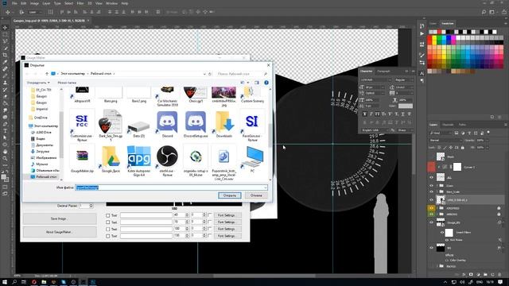This screenshot has width=509, height=286.
Task: Toggle the preview pane icon in Open dialog
Action: (257, 83)
